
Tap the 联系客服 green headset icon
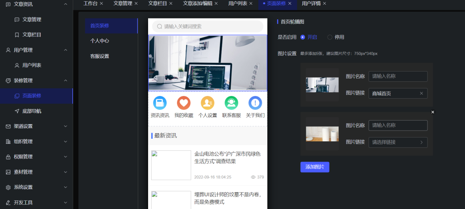click(x=231, y=103)
